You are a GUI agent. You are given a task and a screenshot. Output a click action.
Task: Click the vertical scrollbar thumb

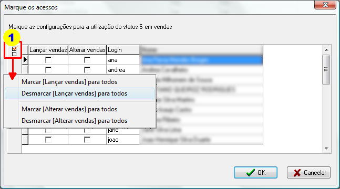(x=326, y=69)
